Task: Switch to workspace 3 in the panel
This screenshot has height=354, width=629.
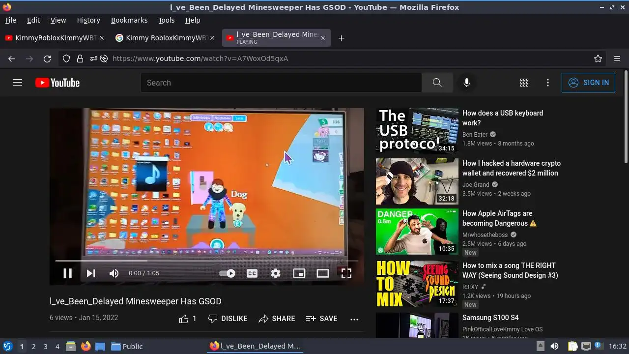Action: tap(45, 346)
